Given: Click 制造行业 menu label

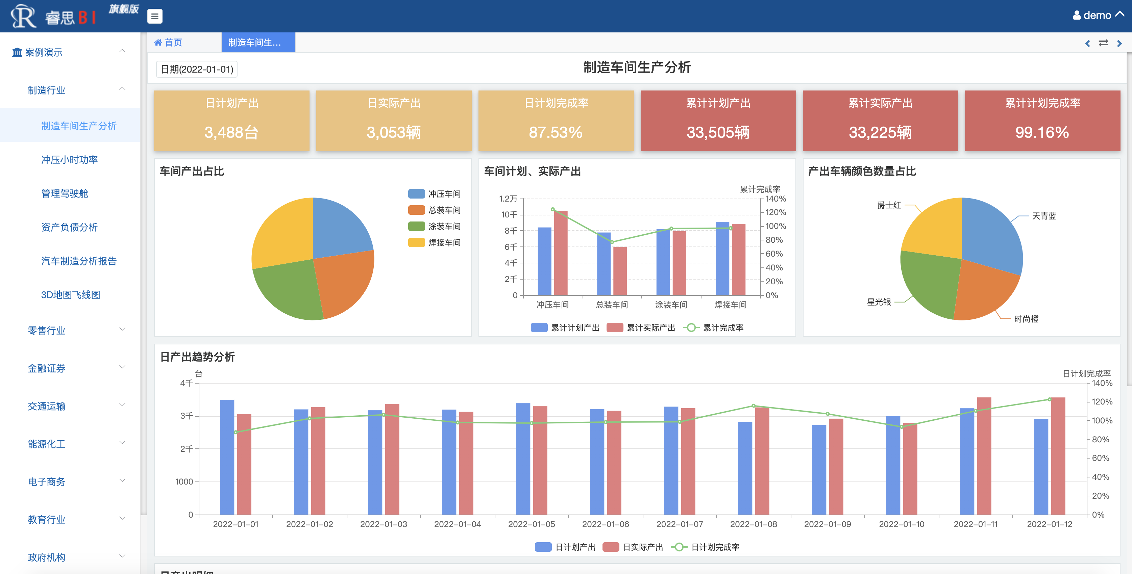Looking at the screenshot, I should click(47, 90).
